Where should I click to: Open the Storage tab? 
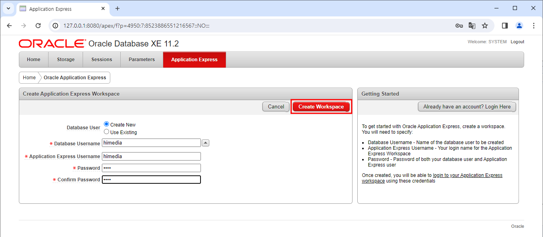[x=66, y=60]
